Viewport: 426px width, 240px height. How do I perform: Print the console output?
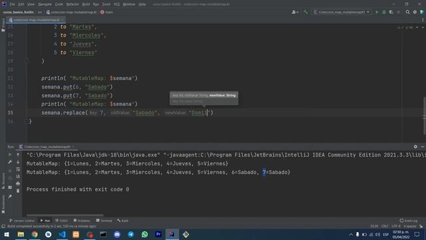(18, 184)
